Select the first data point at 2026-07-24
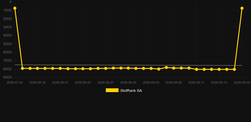The image size is (251, 122). [x=15, y=8]
